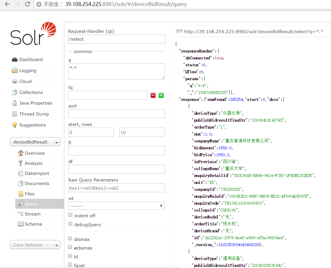Click the rows value field
Viewport: 331px width, 268px height.
(x=142, y=132)
